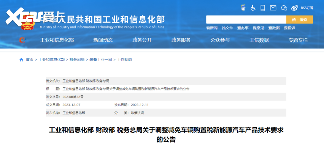Image resolution: width=324 pixels, height=152 pixels.
Task: Open 专题专栏 in the navigation bar
Action: click(x=298, y=40)
